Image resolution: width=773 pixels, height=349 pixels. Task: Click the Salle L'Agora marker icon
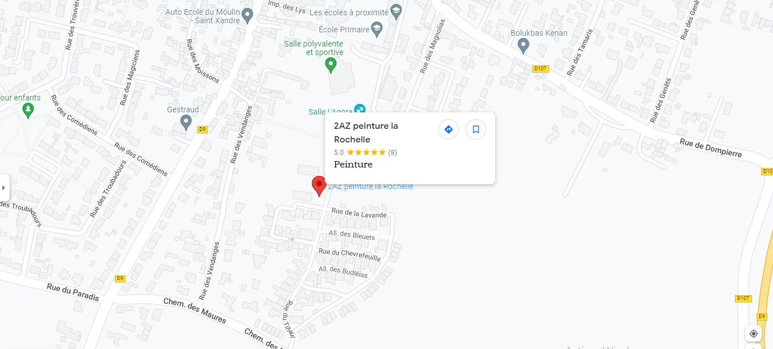pos(359,109)
